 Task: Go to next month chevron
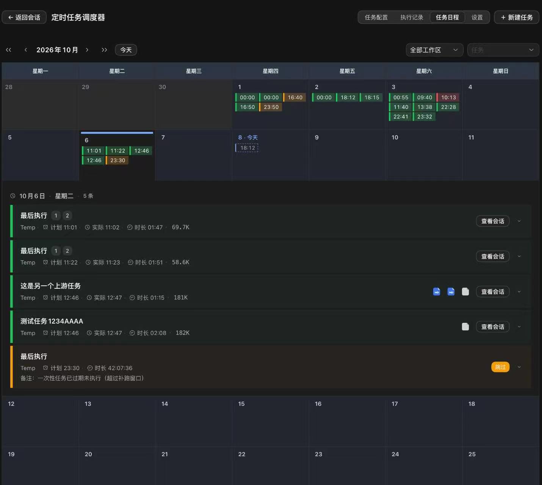click(87, 50)
